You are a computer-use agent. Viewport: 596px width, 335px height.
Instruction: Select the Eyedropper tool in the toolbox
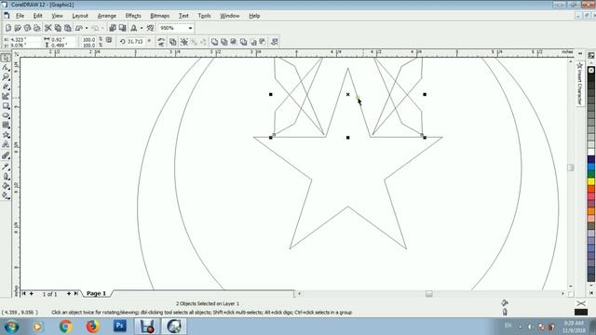tap(6, 167)
